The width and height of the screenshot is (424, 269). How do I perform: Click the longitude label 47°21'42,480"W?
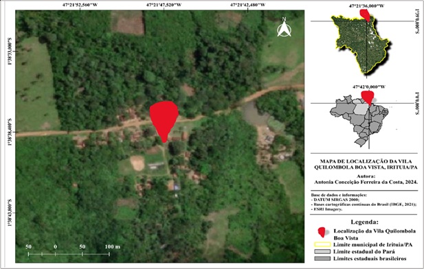248,5
